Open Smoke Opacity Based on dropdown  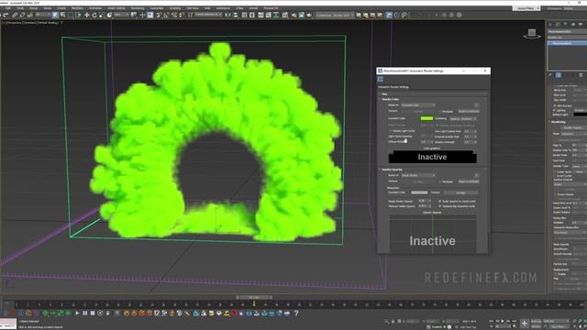point(418,175)
